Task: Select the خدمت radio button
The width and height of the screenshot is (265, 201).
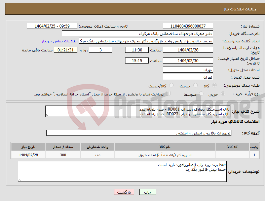Action: (x=195, y=85)
